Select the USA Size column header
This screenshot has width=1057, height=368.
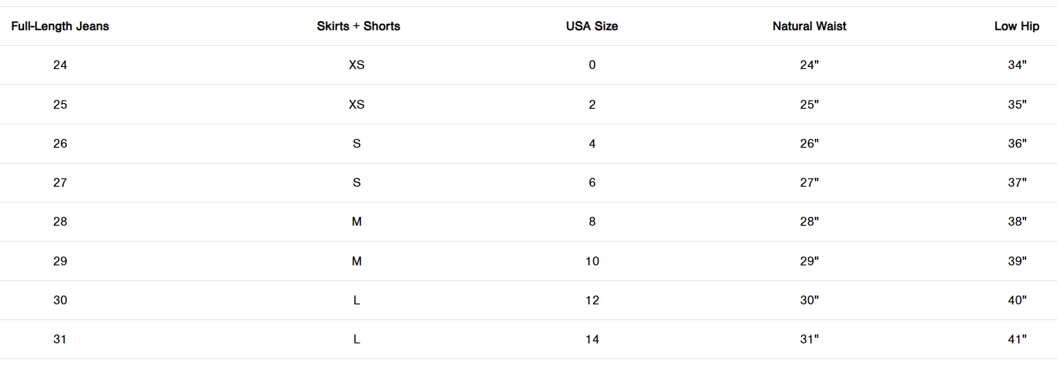(x=592, y=27)
